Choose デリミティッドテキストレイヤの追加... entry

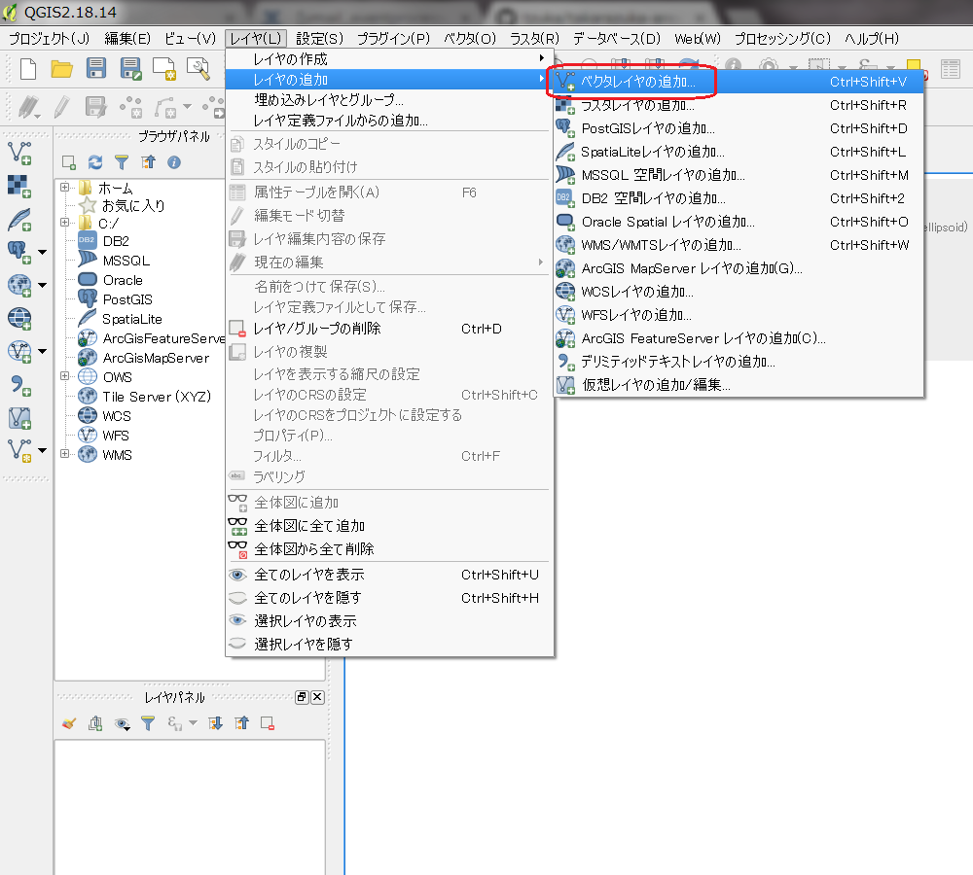(x=739, y=362)
